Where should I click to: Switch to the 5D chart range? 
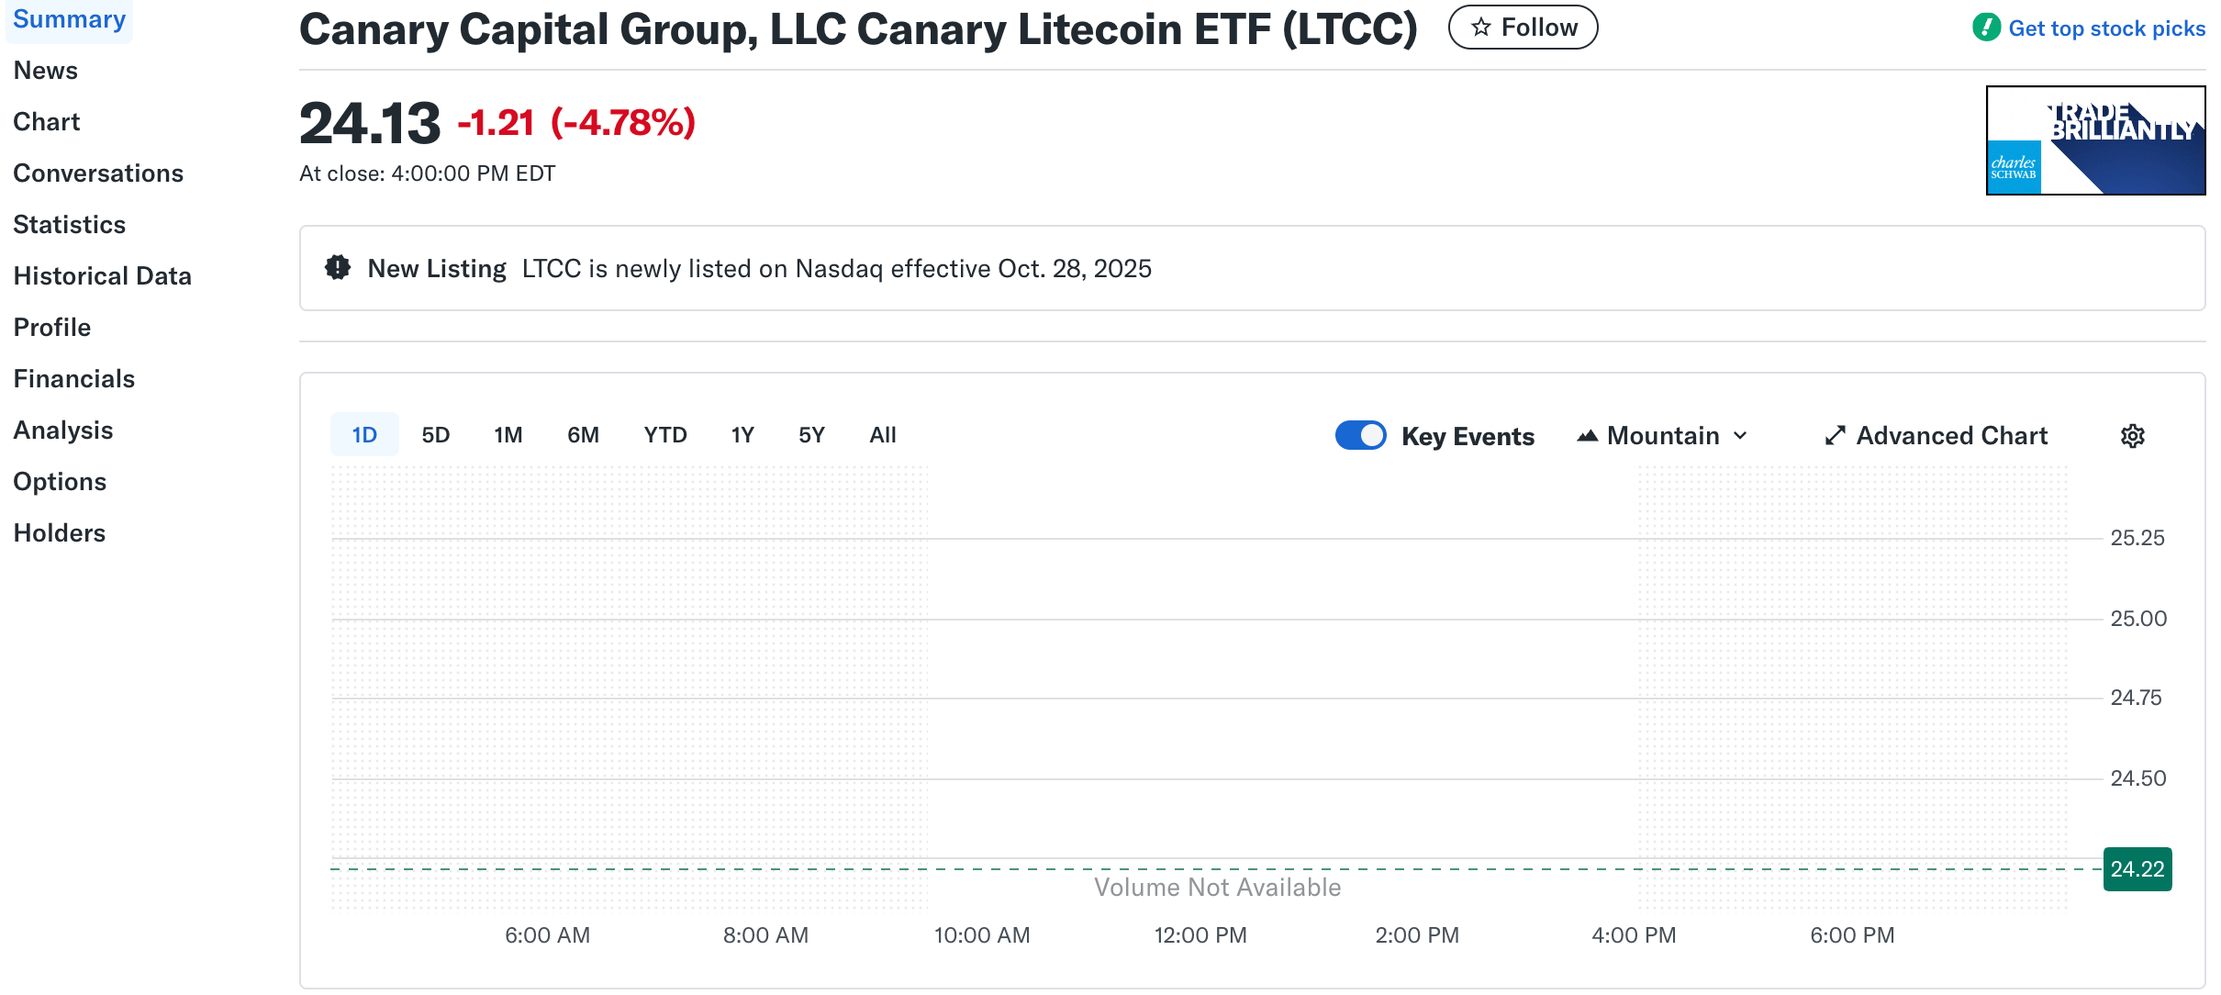(436, 434)
